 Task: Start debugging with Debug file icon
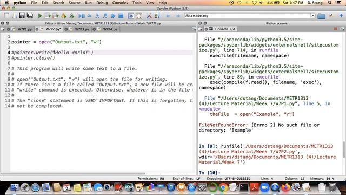click(x=82, y=16)
